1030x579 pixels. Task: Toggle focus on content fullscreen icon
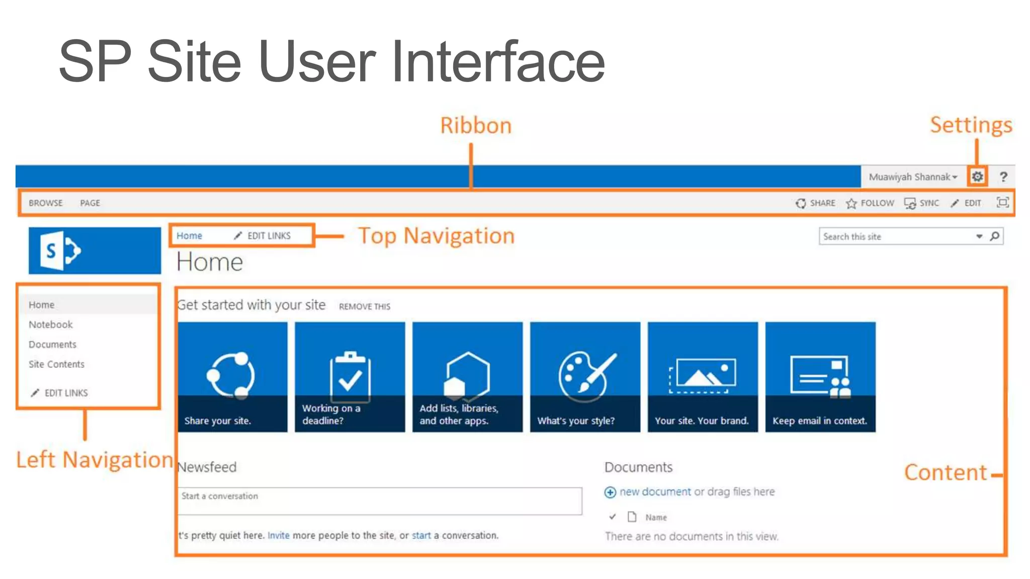coord(1002,203)
